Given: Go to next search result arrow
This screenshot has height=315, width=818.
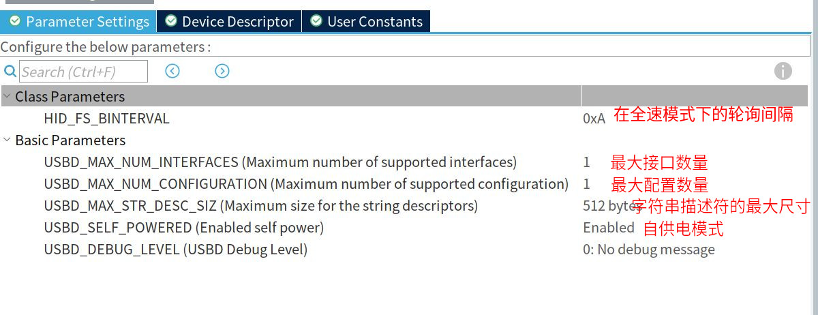Looking at the screenshot, I should 222,71.
